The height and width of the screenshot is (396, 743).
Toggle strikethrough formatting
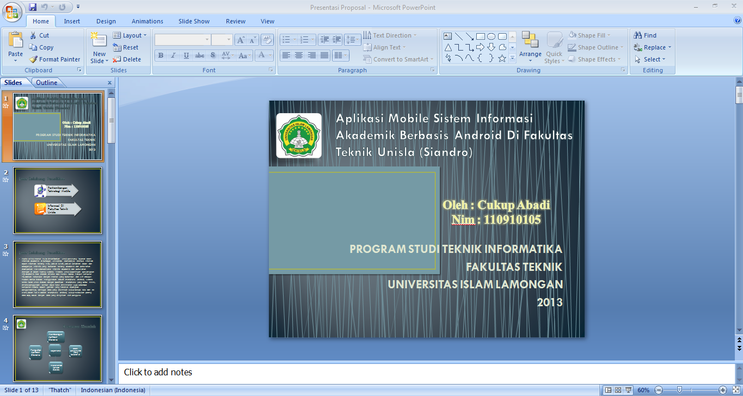pos(199,55)
